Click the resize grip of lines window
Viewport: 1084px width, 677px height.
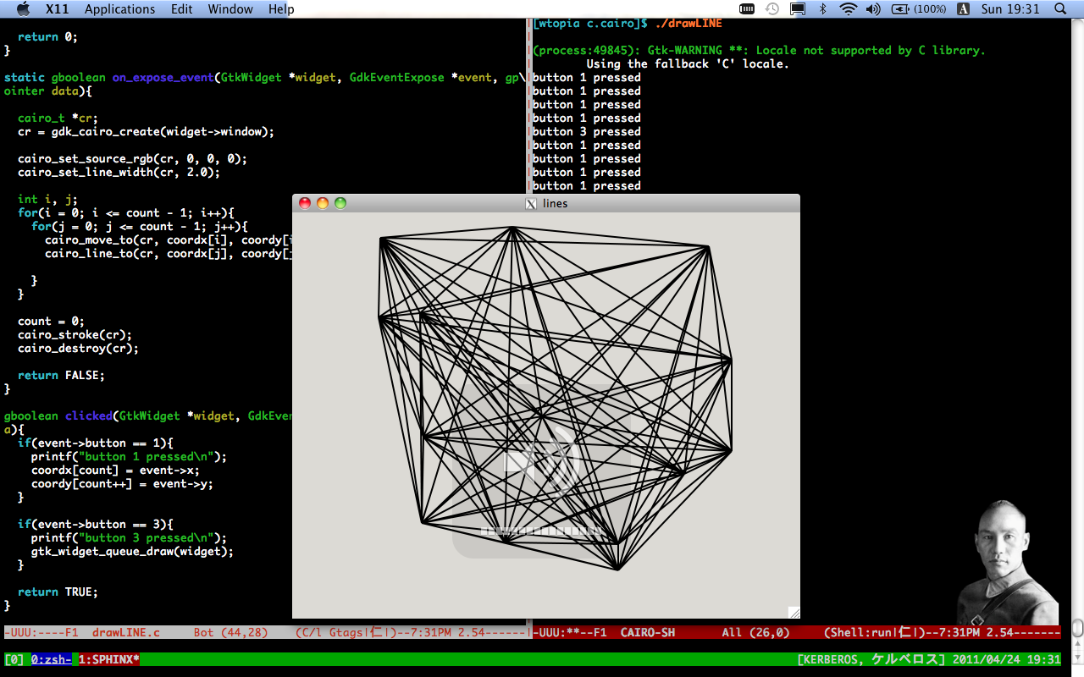point(794,612)
